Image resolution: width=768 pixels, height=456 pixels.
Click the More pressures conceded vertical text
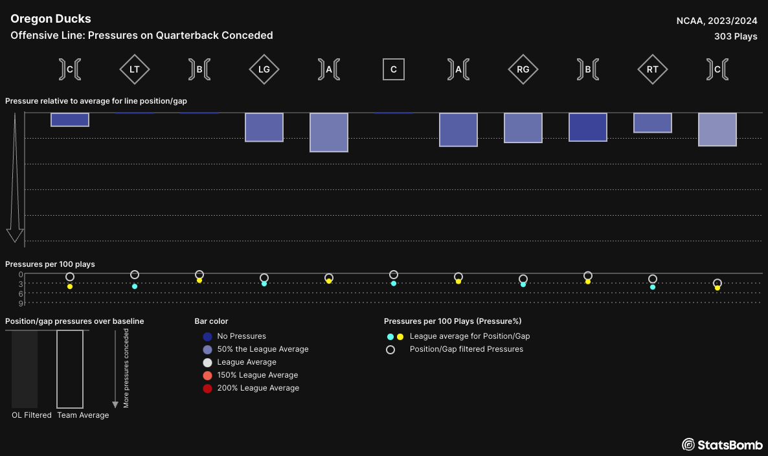(126, 369)
